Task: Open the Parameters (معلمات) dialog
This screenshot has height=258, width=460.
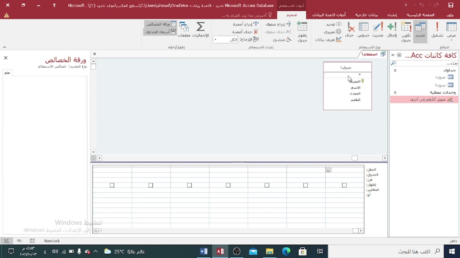Action: click(x=184, y=30)
